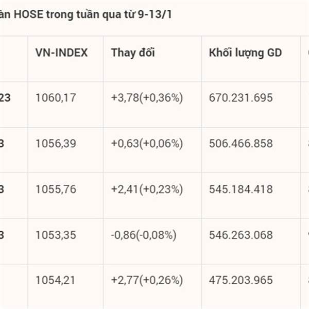Click the volume cell 545.184.418
Image resolution: width=309 pixels, height=309 pixels.
[x=241, y=189]
